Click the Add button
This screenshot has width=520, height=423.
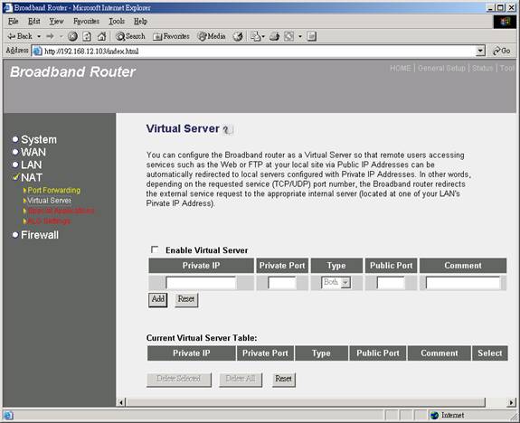pos(158,300)
